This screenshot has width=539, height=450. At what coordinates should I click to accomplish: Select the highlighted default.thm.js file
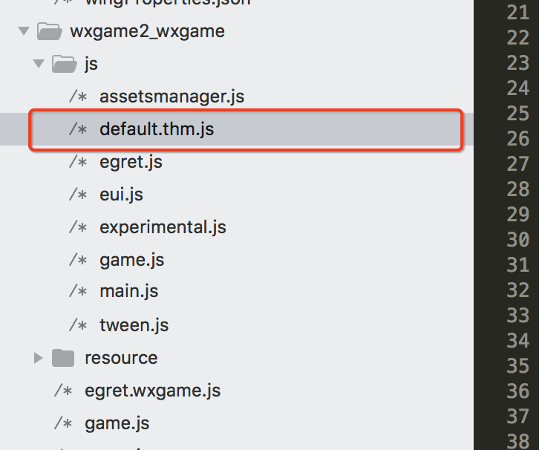click(x=157, y=129)
